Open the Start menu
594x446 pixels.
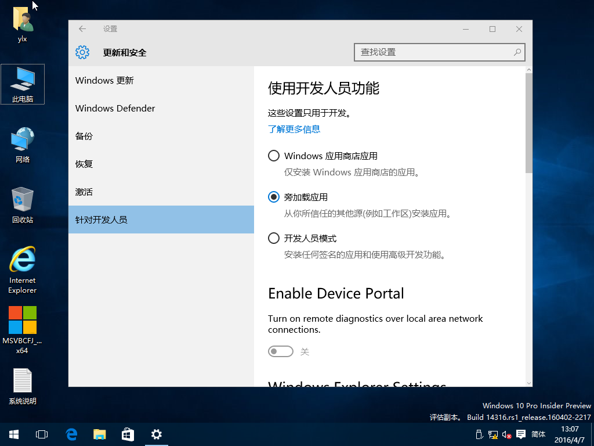pos(14,434)
